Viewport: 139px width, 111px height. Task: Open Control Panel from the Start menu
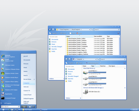[x=28, y=95]
